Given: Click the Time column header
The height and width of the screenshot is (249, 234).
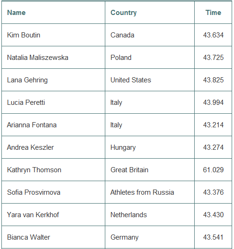Looking at the screenshot, I should point(213,13).
